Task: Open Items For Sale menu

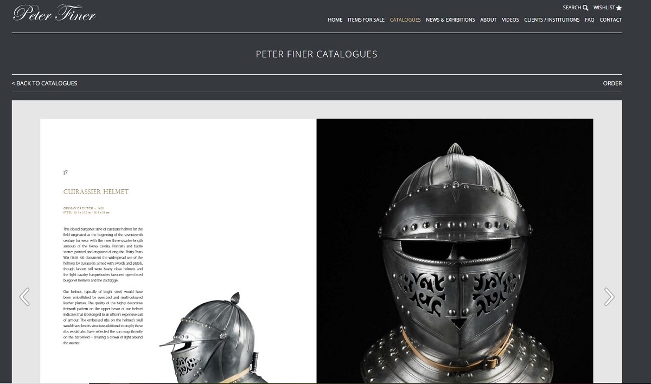Action: click(x=366, y=20)
